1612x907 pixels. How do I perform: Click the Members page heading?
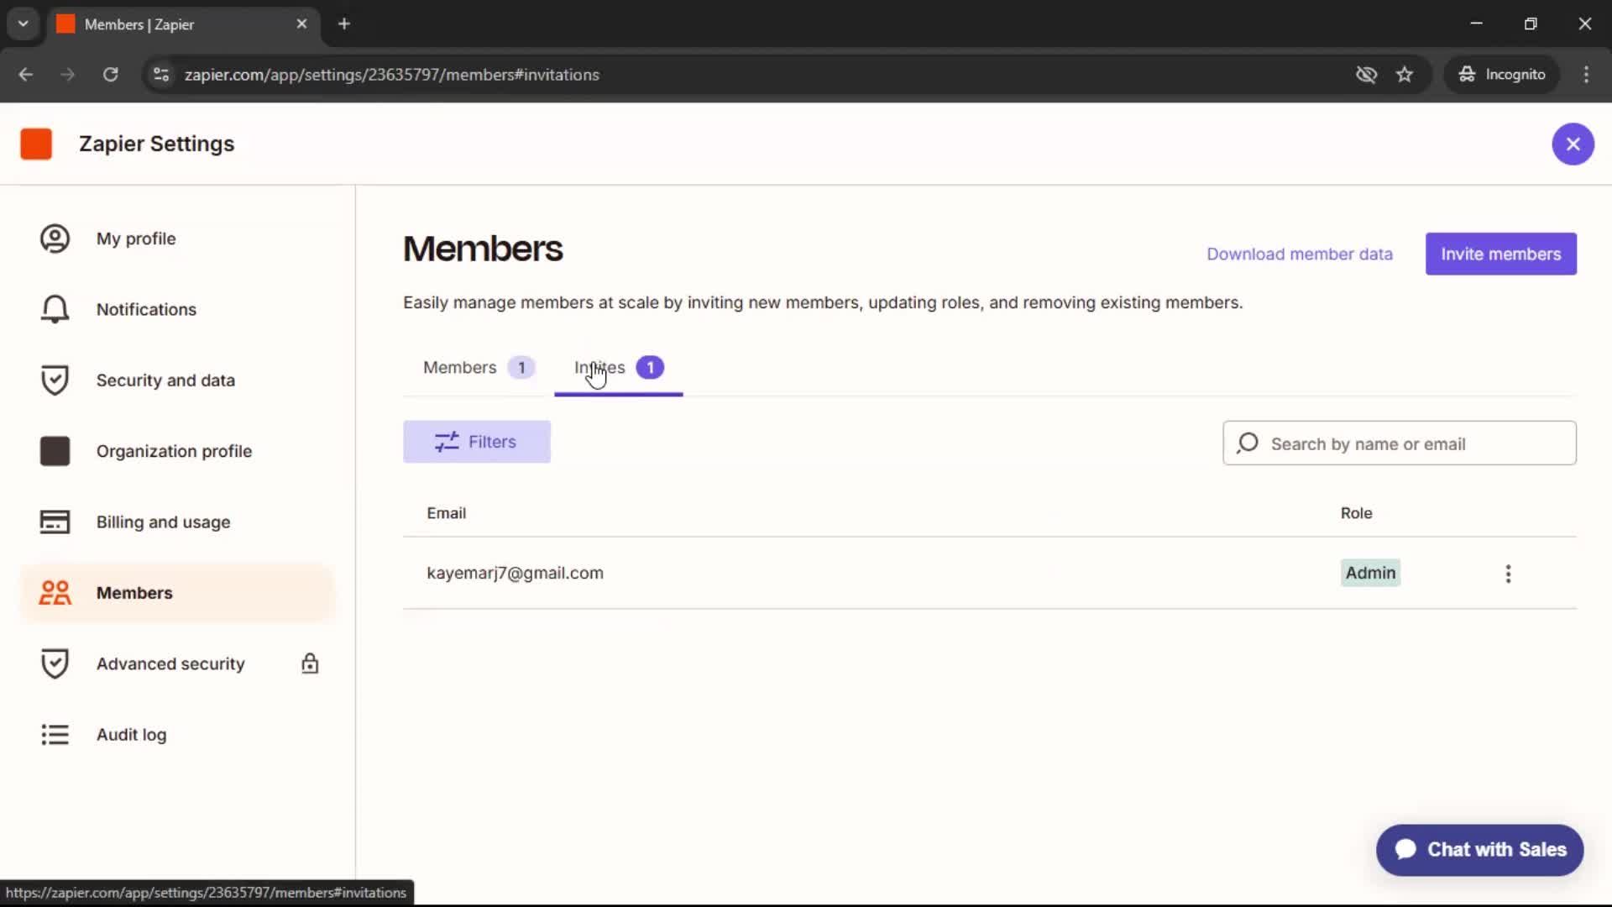(x=483, y=249)
